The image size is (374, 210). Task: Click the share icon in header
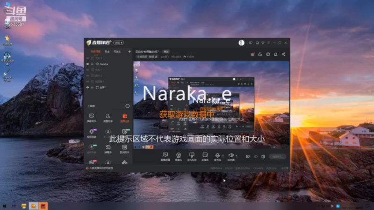coord(283,54)
